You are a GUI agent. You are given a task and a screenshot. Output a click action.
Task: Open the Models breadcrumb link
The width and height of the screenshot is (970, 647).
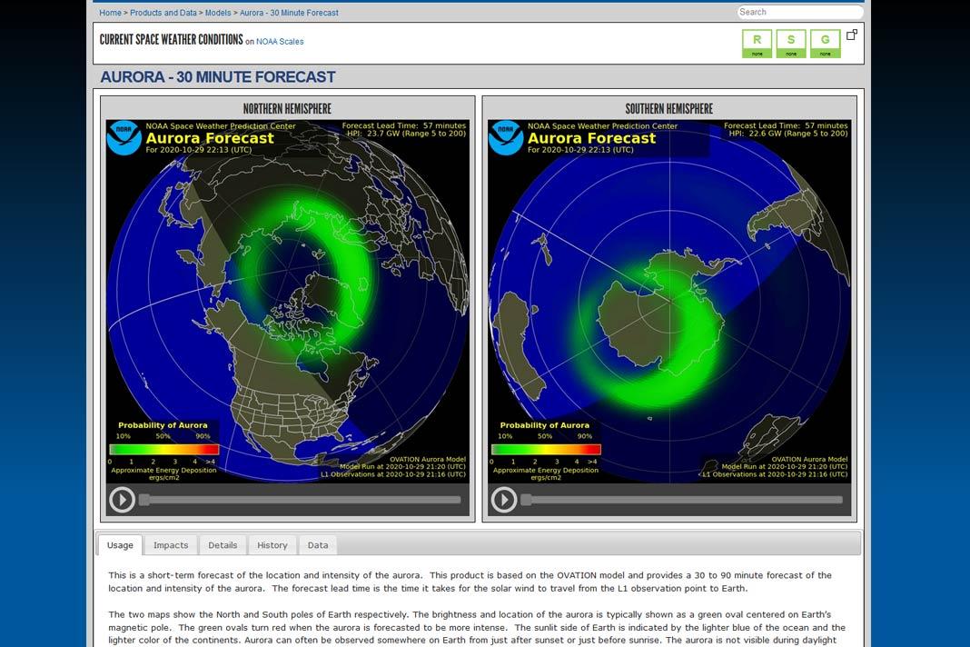click(218, 13)
